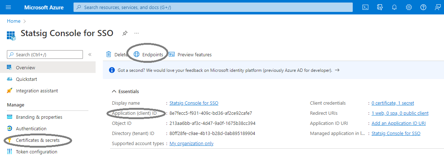Click the Supported account types label
This screenshot has height=157, width=444.
click(138, 144)
